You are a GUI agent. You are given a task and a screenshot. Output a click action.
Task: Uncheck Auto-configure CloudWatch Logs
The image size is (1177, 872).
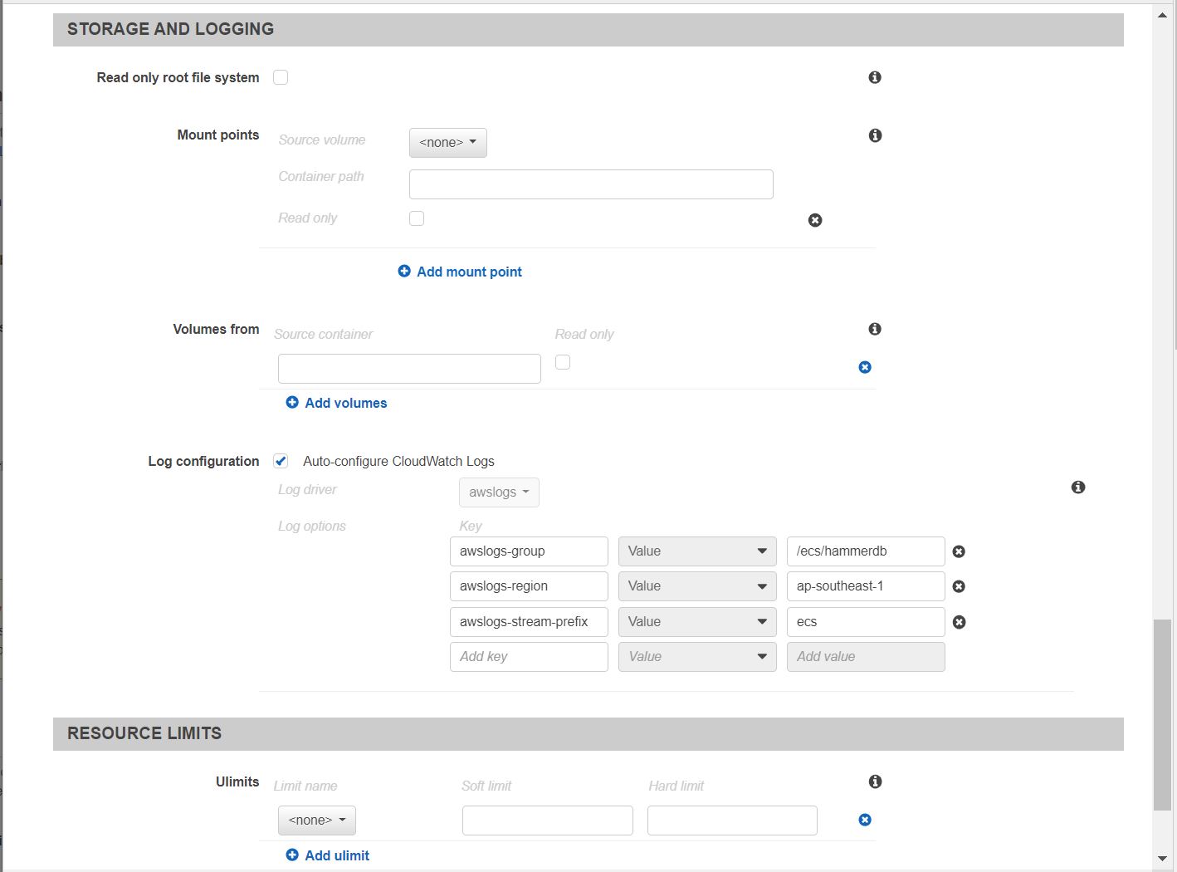click(281, 461)
